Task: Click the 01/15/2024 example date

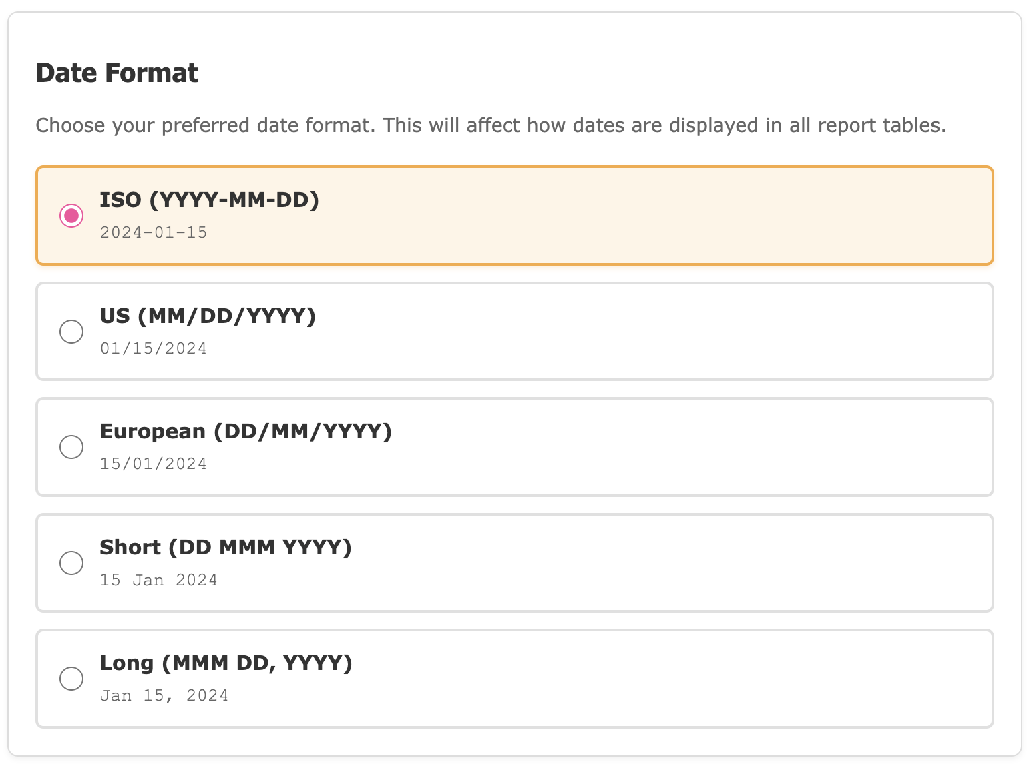Action: point(154,348)
